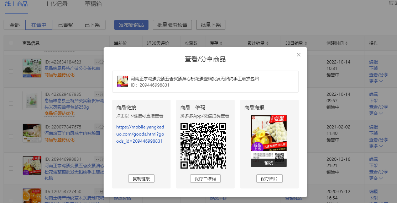
Task: Click 查看/分享 for 2022-10-14 09:57 row
Action: (378, 107)
